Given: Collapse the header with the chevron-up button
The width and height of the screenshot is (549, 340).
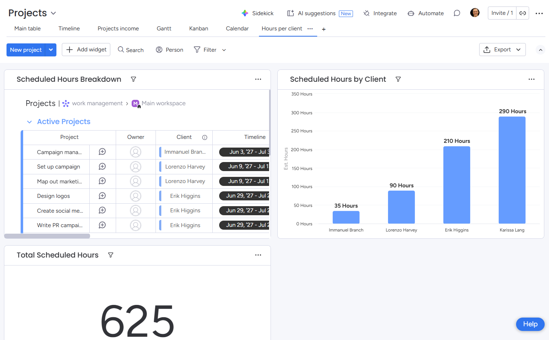Looking at the screenshot, I should (540, 50).
